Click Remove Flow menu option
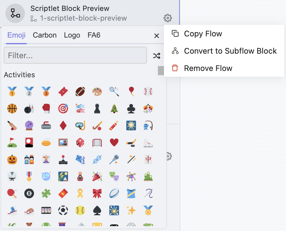This screenshot has height=231, width=286. click(208, 68)
